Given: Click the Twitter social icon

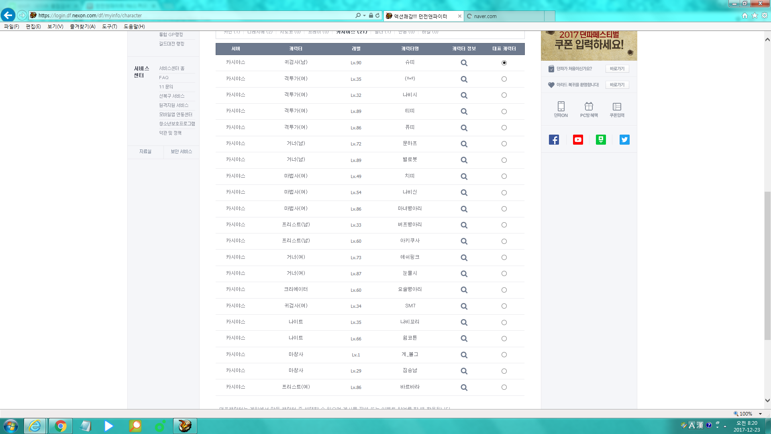Looking at the screenshot, I should click(624, 140).
